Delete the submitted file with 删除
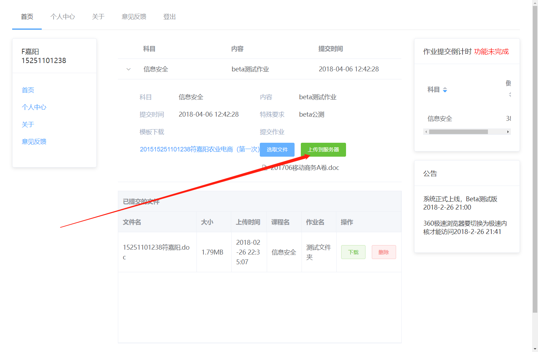 tap(384, 252)
